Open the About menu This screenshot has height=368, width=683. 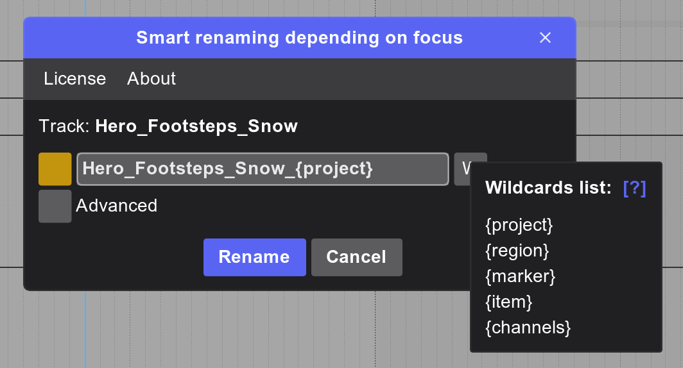coord(151,79)
